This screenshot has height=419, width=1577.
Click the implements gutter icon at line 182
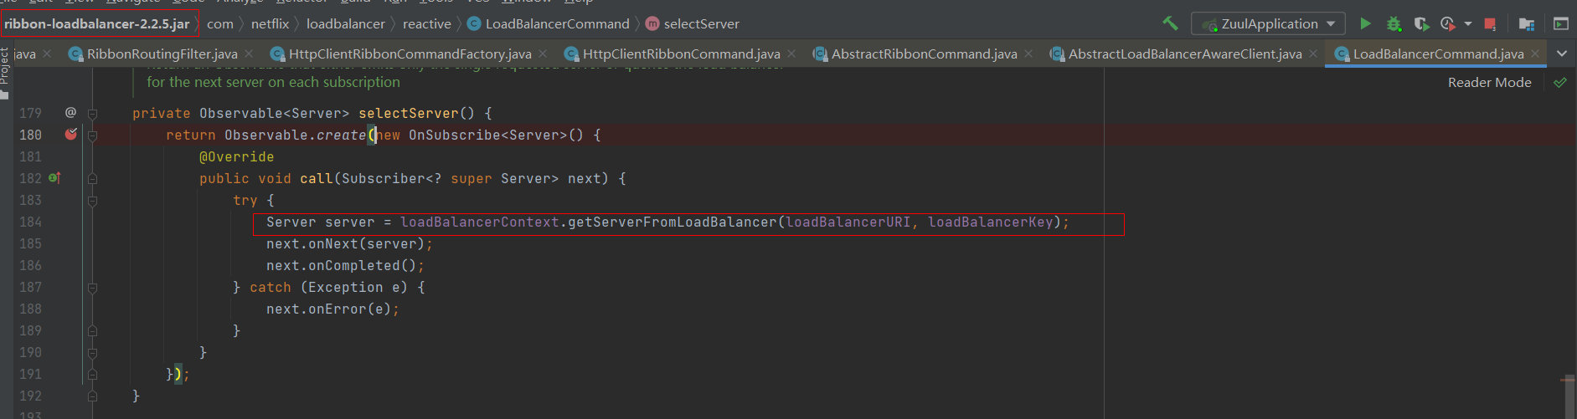54,177
